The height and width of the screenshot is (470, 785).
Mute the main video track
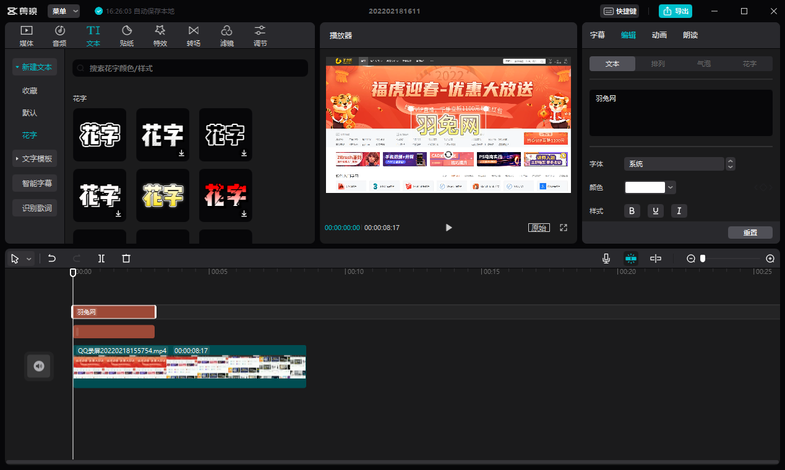(39, 366)
